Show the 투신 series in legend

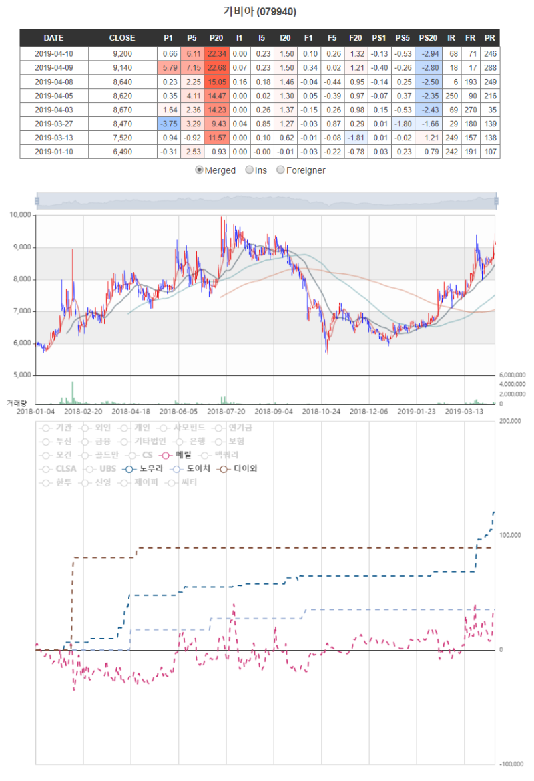(55, 442)
